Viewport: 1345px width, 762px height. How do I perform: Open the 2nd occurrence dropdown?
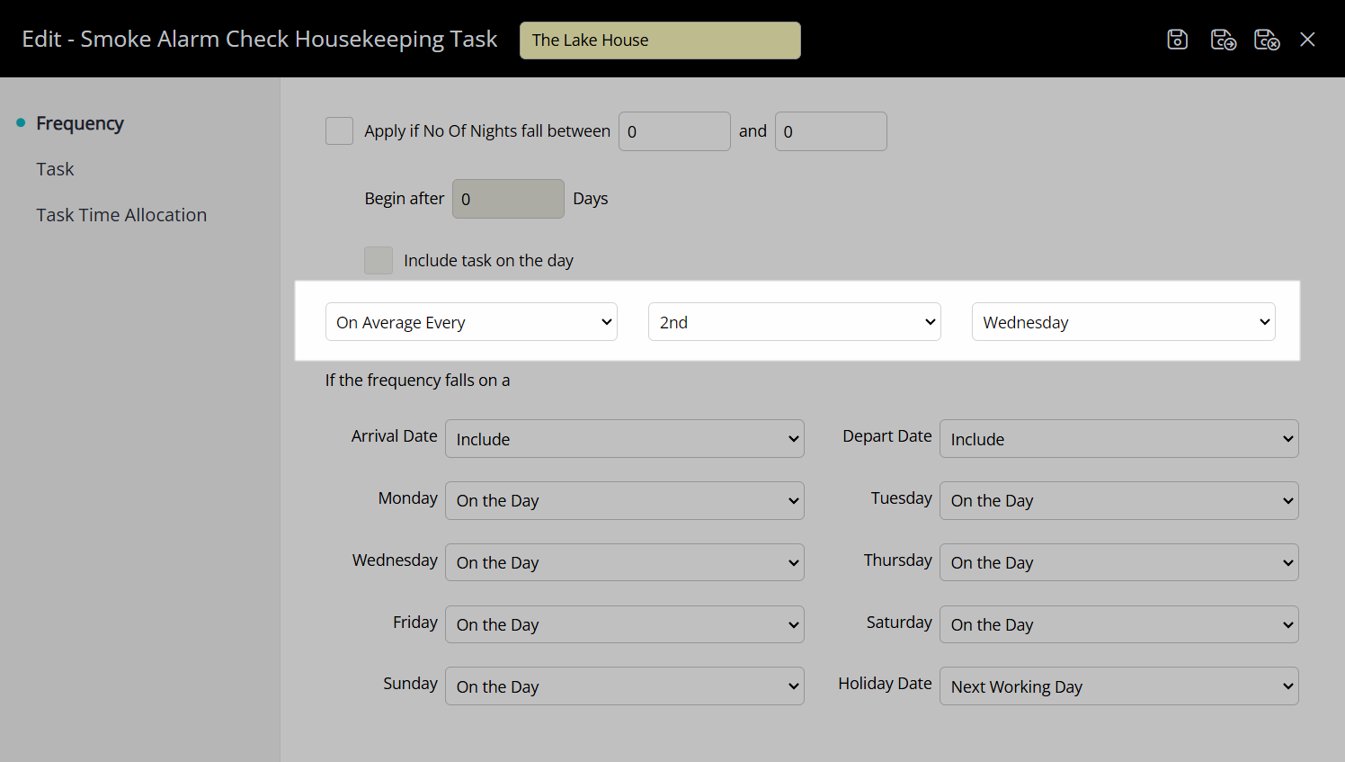(x=794, y=322)
